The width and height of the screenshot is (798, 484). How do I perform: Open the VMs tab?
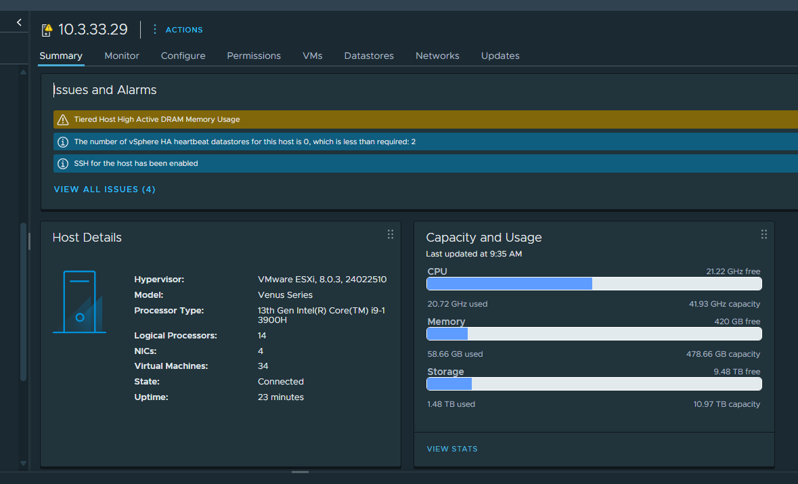point(312,56)
